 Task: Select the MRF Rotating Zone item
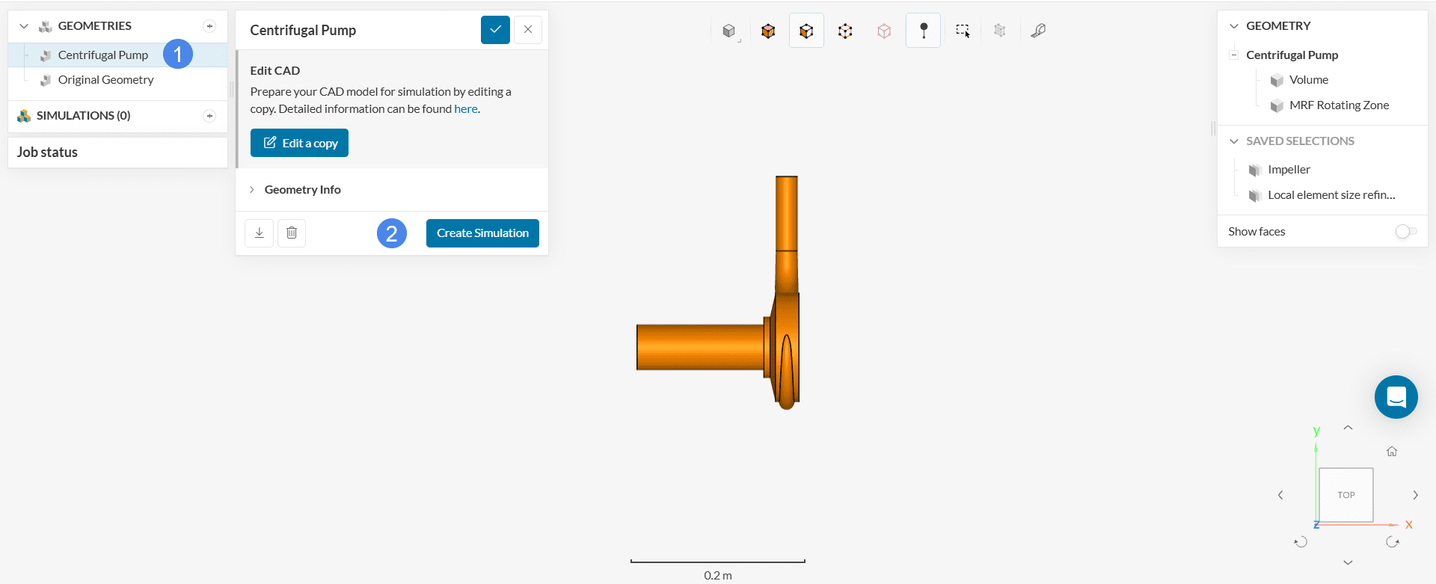click(x=1339, y=105)
